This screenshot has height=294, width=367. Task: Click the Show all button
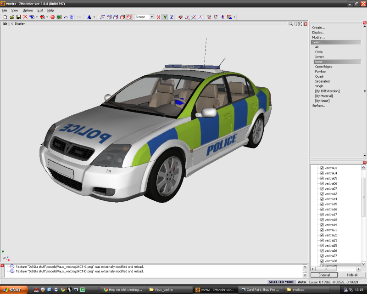click(x=324, y=275)
